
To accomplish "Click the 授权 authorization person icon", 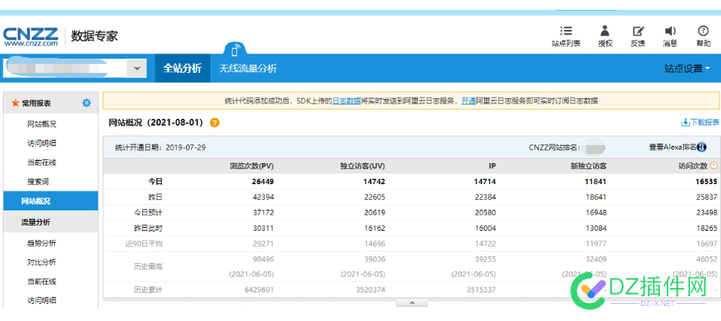I will pos(605,32).
